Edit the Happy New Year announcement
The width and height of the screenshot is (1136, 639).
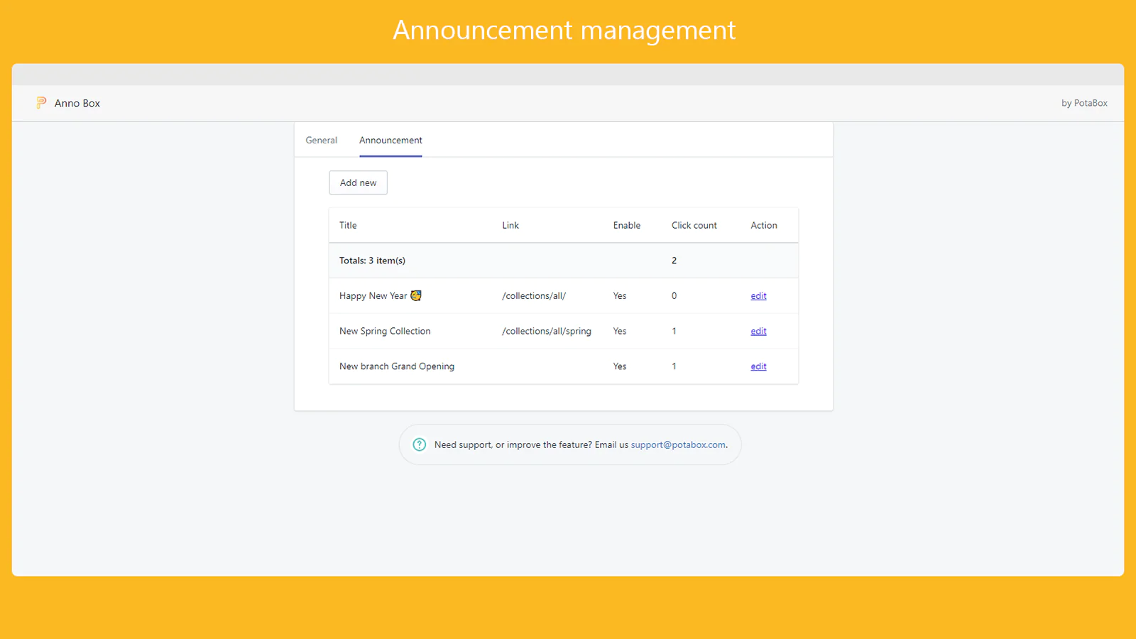click(758, 296)
